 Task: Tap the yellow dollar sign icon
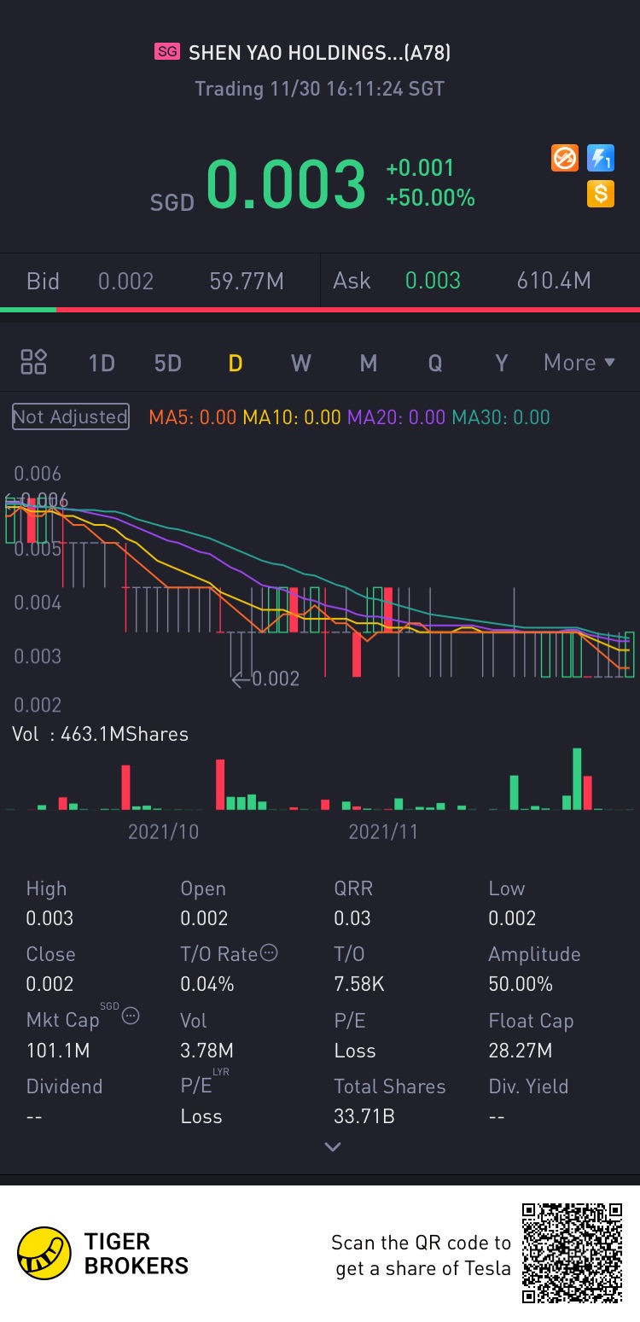tap(601, 194)
